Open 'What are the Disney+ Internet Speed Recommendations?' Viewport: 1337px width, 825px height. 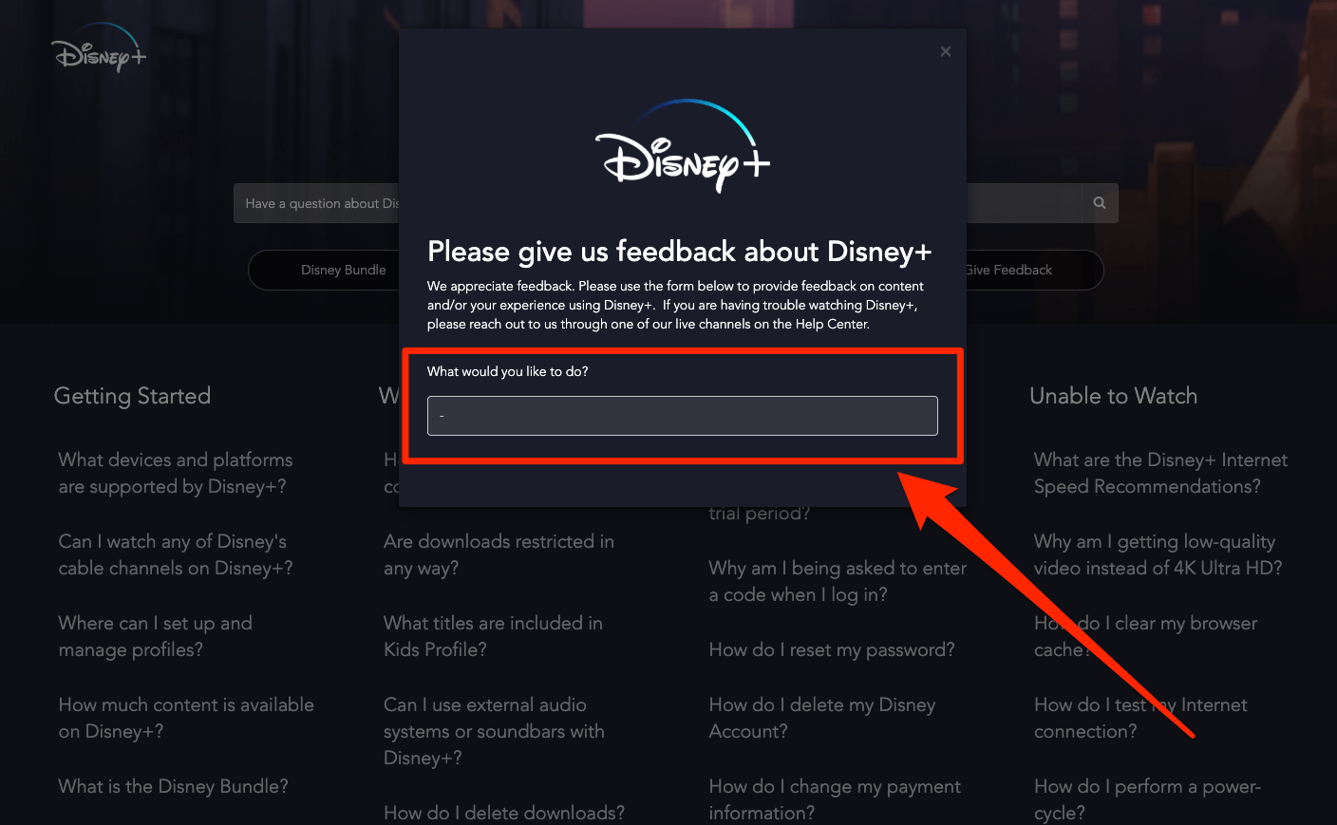coord(1160,473)
